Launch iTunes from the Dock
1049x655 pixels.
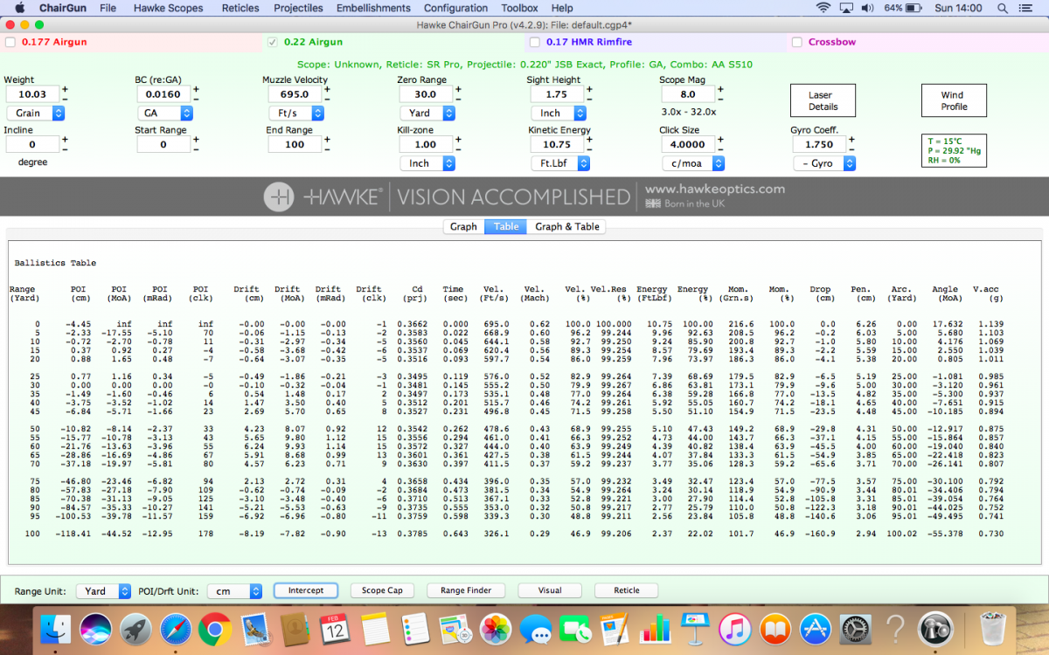[x=736, y=628]
